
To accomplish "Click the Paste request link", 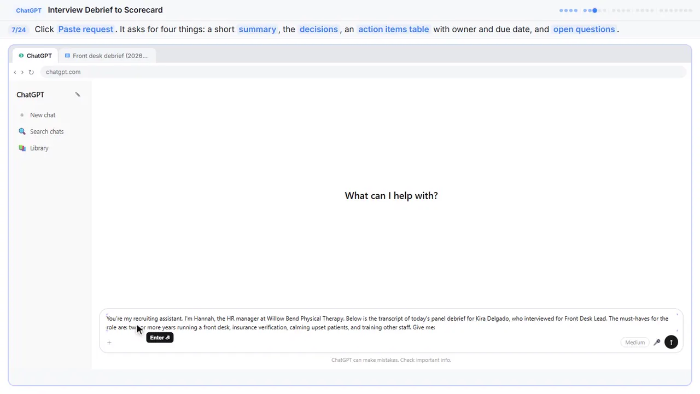I will [x=86, y=29].
